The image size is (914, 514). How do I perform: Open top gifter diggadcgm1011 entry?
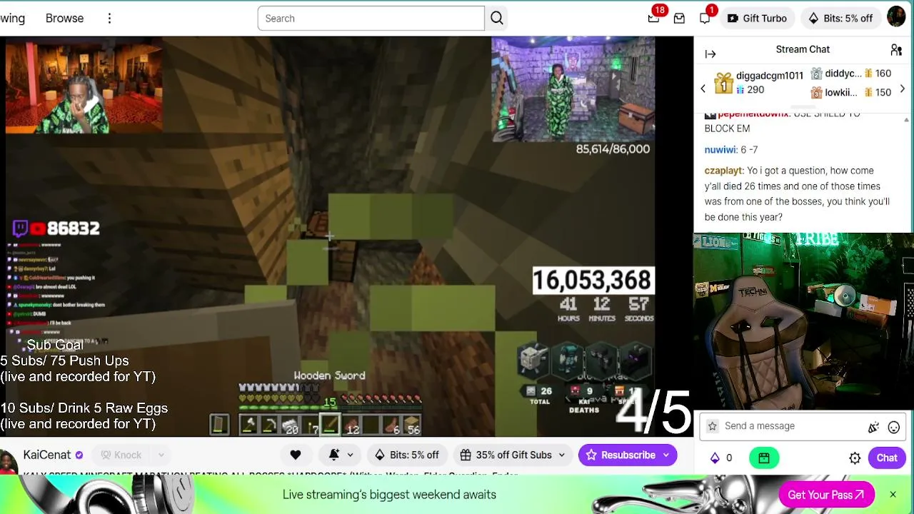click(x=758, y=82)
